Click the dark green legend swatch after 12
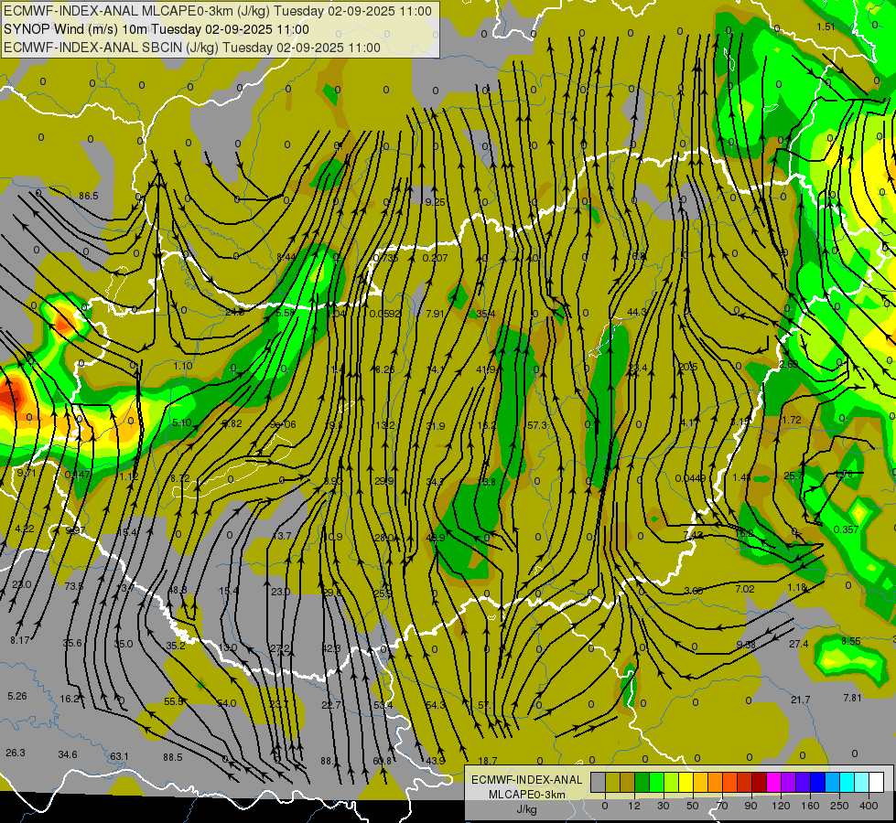Image resolution: width=896 pixels, height=823 pixels. point(642,782)
